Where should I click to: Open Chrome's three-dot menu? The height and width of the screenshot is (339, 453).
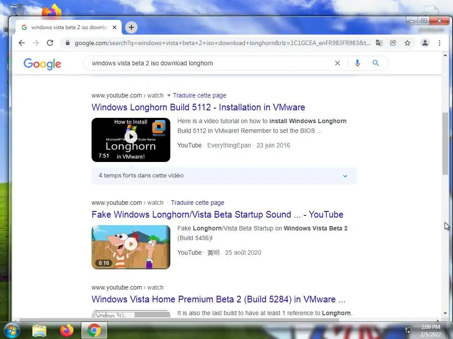[439, 43]
